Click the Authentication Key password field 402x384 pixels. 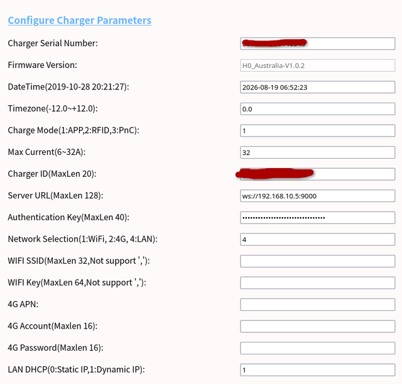(x=318, y=218)
